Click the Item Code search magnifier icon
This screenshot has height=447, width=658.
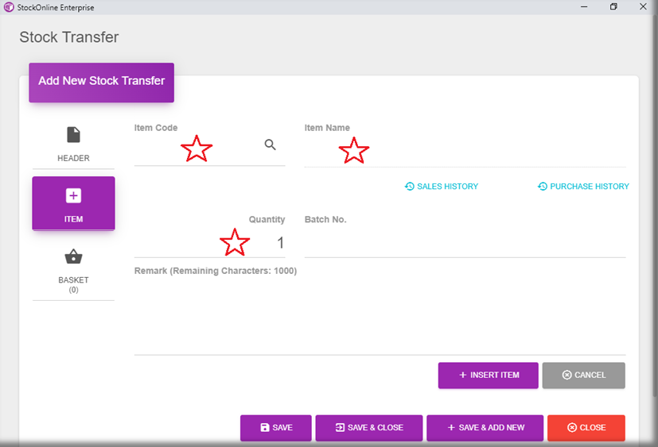pyautogui.click(x=271, y=145)
